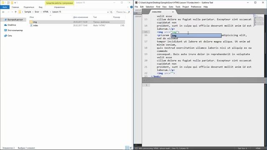
Task: Choose img autocomplete suggestion
Action: point(196,35)
